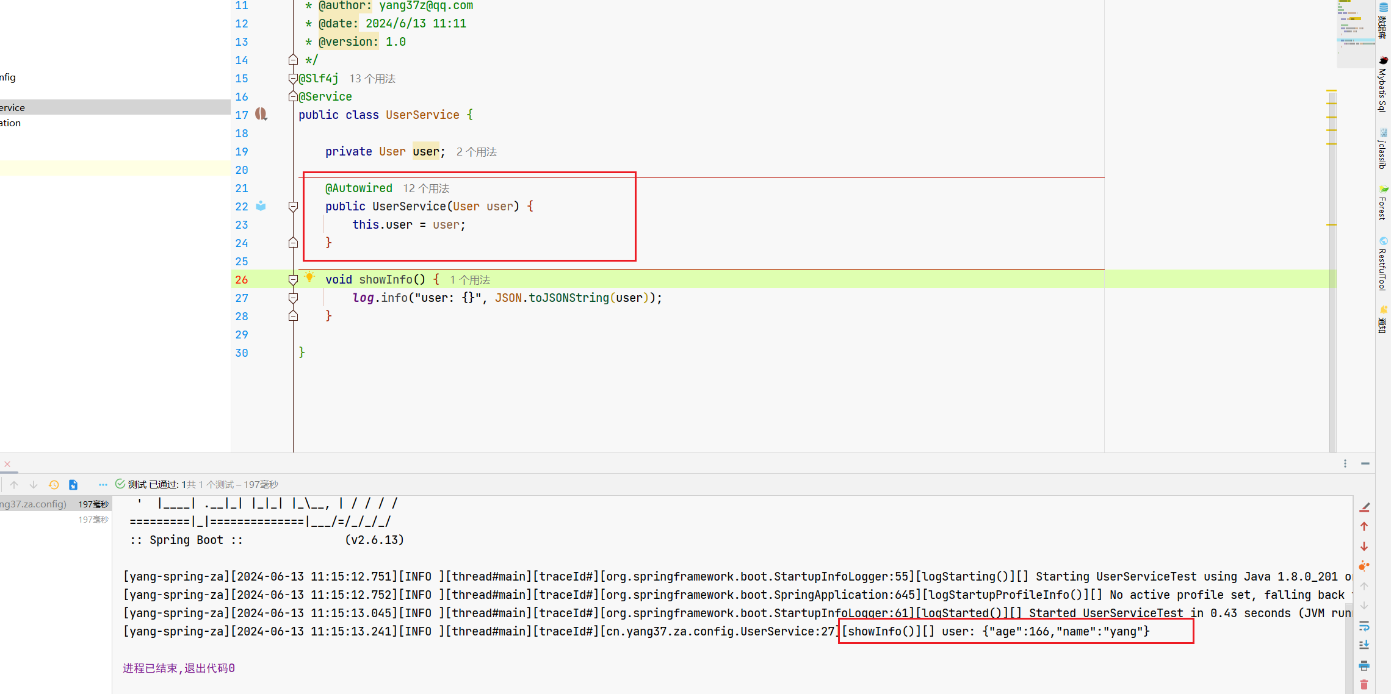Image resolution: width=1391 pixels, height=694 pixels.
Task: Import or export test results icon
Action: coord(73,485)
